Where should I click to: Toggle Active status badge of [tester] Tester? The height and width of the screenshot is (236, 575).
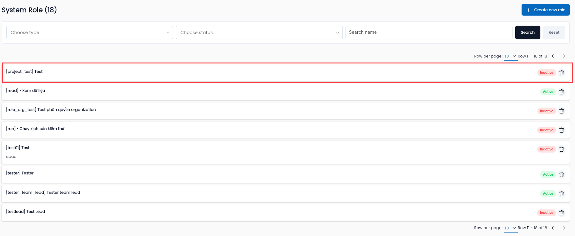pyautogui.click(x=548, y=174)
